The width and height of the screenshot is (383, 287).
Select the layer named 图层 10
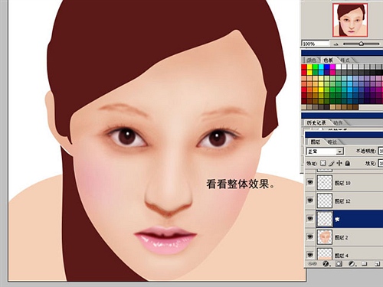tap(342, 183)
